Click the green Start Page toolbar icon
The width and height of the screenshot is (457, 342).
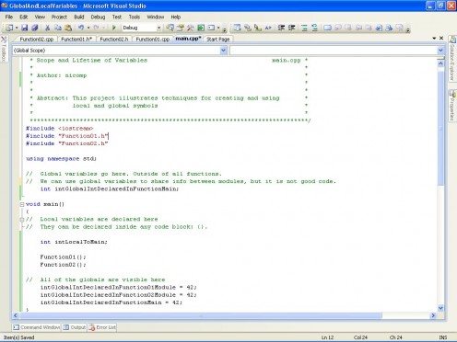(201, 28)
